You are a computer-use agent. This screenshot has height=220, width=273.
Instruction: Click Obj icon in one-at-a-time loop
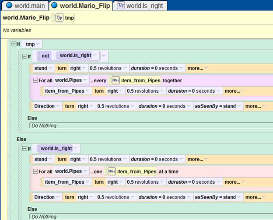point(112,171)
